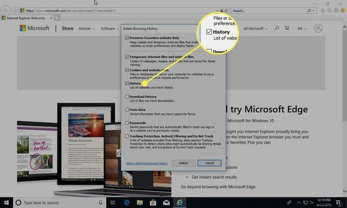347x208 pixels.
Task: Open the address bar autocomplete dropdown arrow
Action: click(217, 11)
